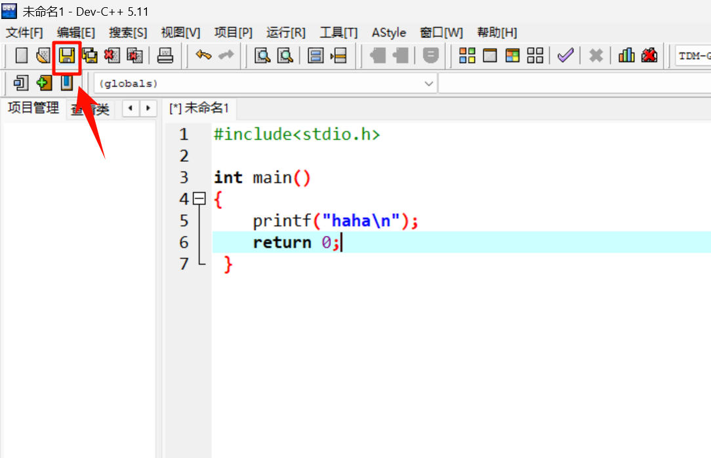711x458 pixels.
Task: Click the Insert snippet icon in second toolbar
Action: pos(21,83)
